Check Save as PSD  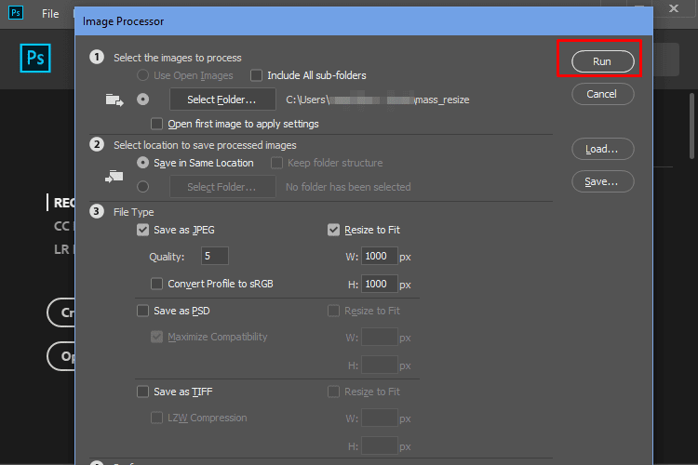[x=142, y=311]
